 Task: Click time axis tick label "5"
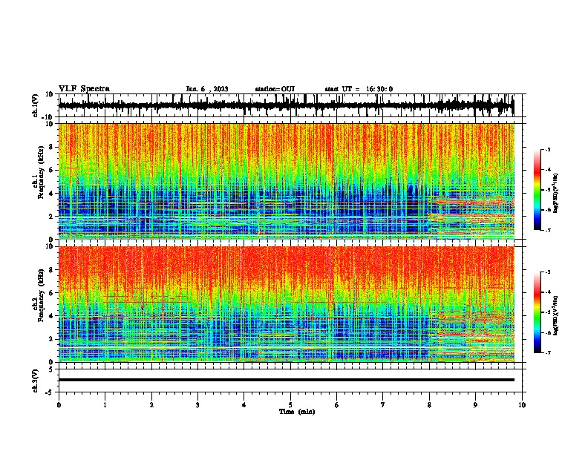pos(290,405)
